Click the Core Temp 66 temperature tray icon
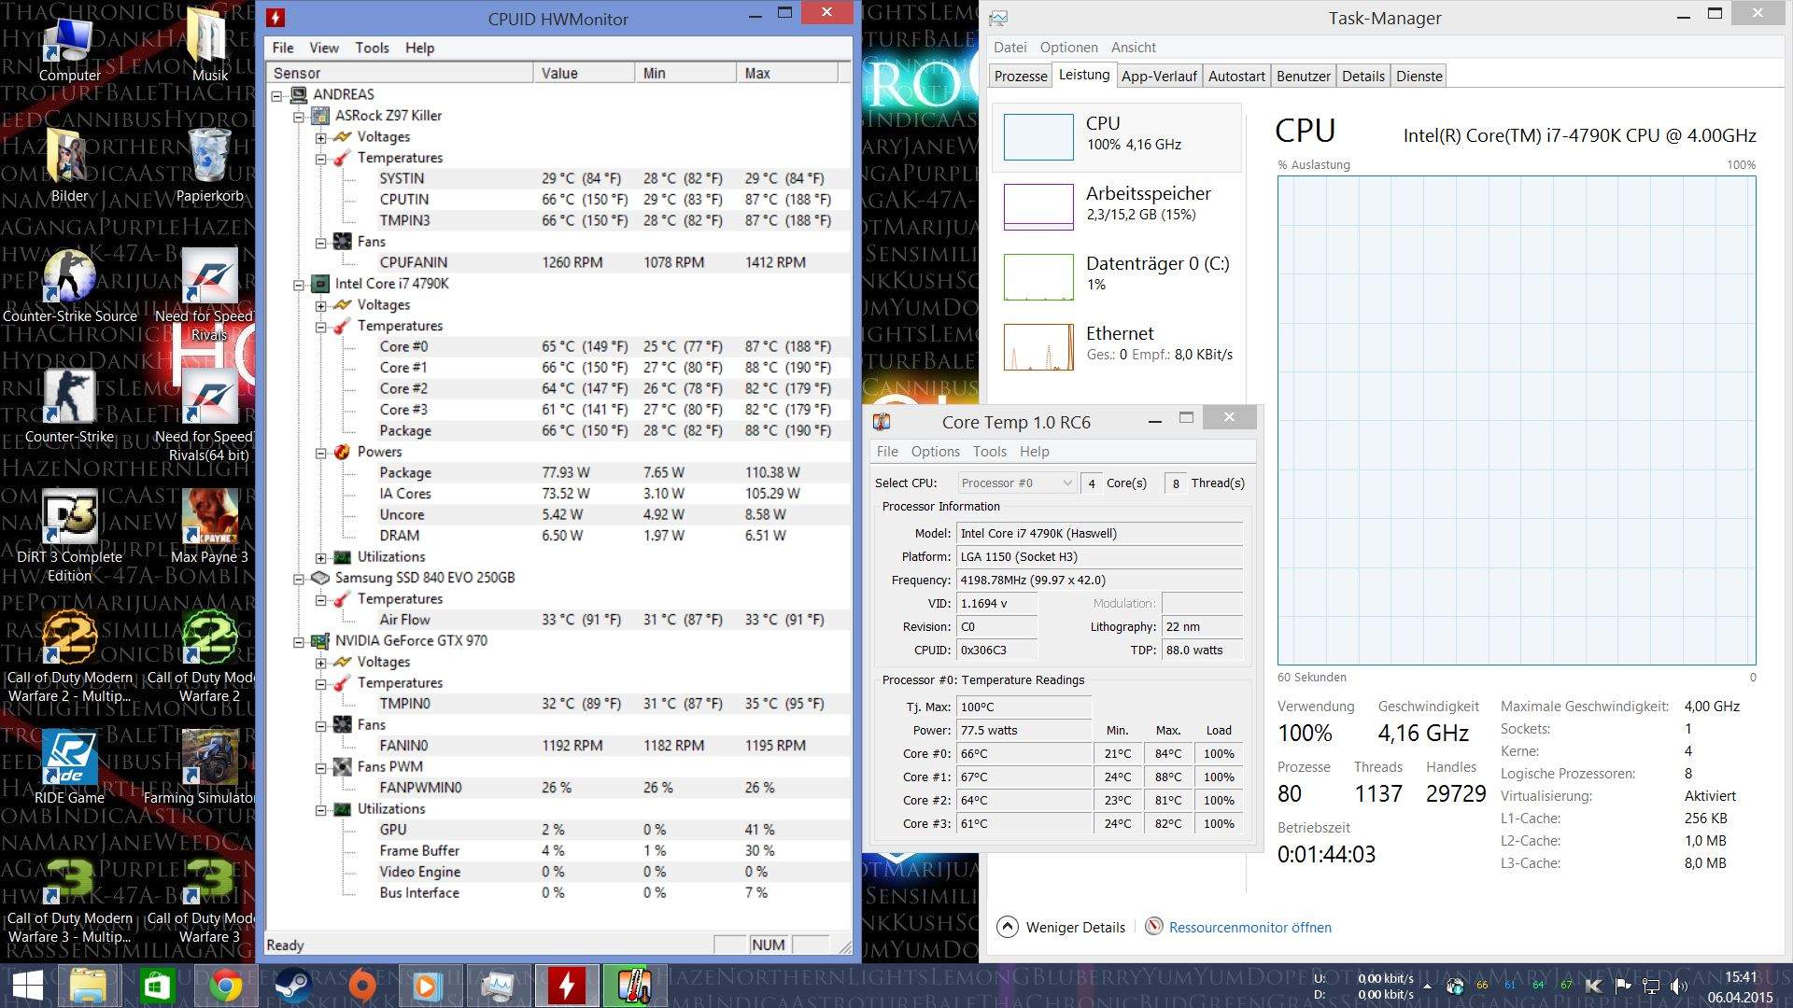This screenshot has width=1793, height=1008. coord(1482,985)
